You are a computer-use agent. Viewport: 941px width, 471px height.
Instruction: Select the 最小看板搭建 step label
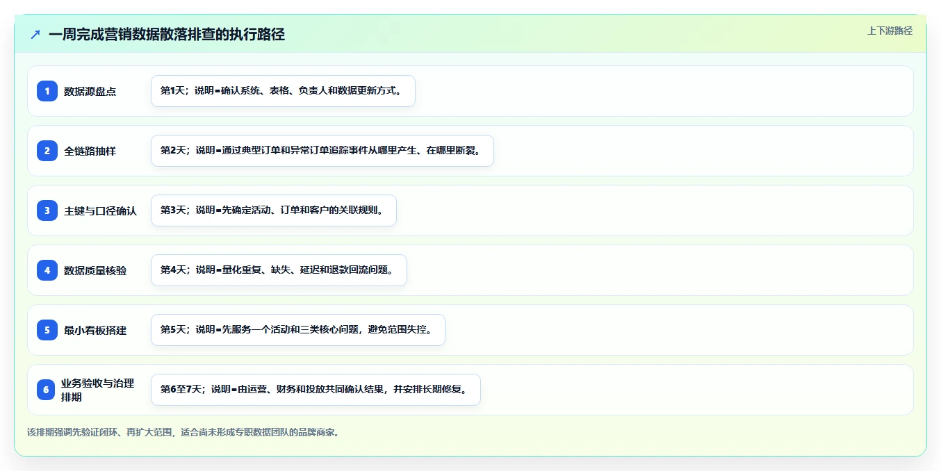coord(95,330)
